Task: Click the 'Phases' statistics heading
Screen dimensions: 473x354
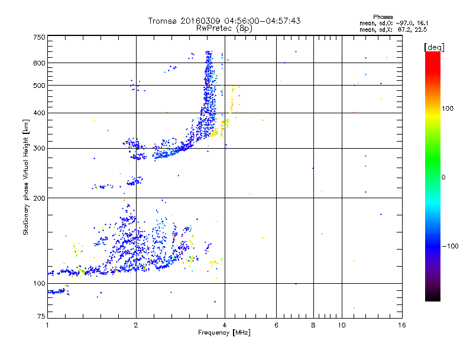Action: [x=383, y=17]
